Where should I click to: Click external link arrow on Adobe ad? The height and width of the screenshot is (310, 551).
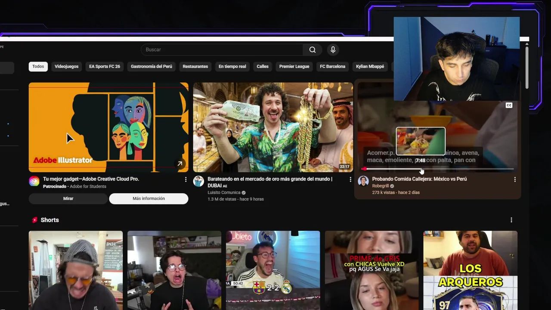pyautogui.click(x=180, y=164)
